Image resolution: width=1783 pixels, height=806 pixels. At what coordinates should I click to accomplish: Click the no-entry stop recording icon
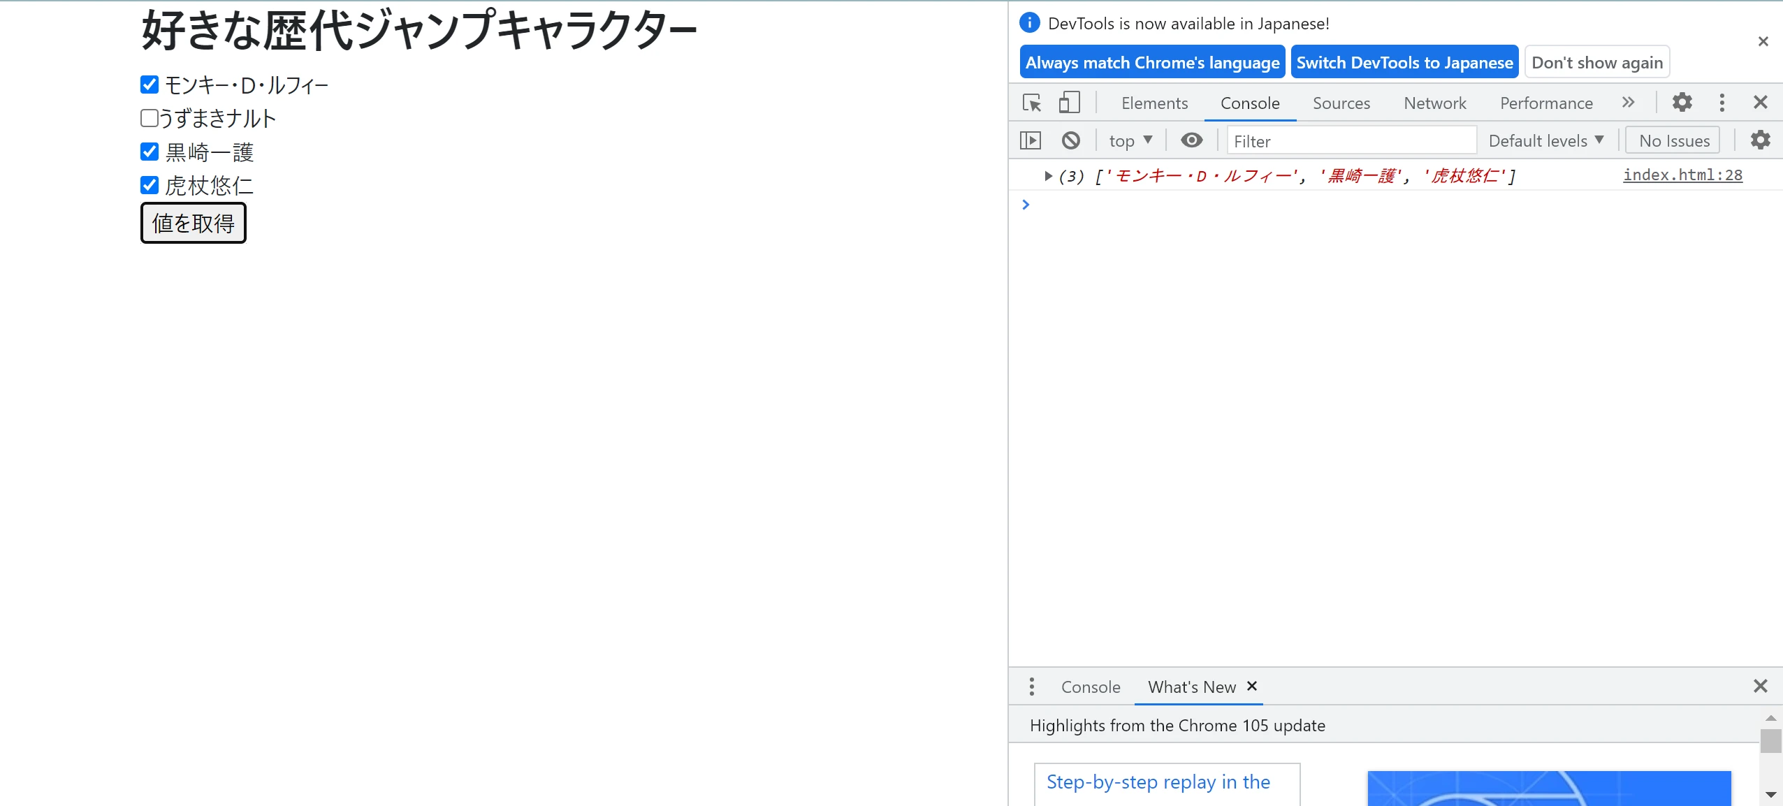point(1071,140)
